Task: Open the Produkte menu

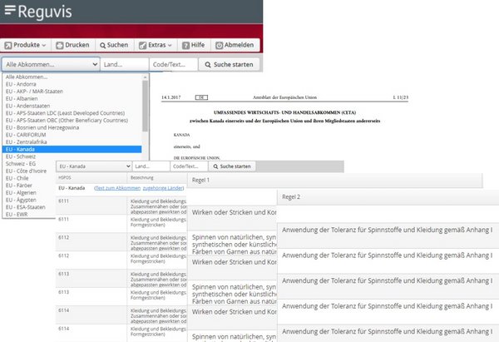Action: tap(25, 45)
